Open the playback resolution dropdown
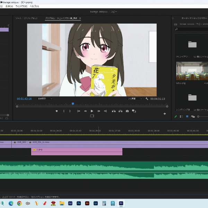 coord(135,99)
